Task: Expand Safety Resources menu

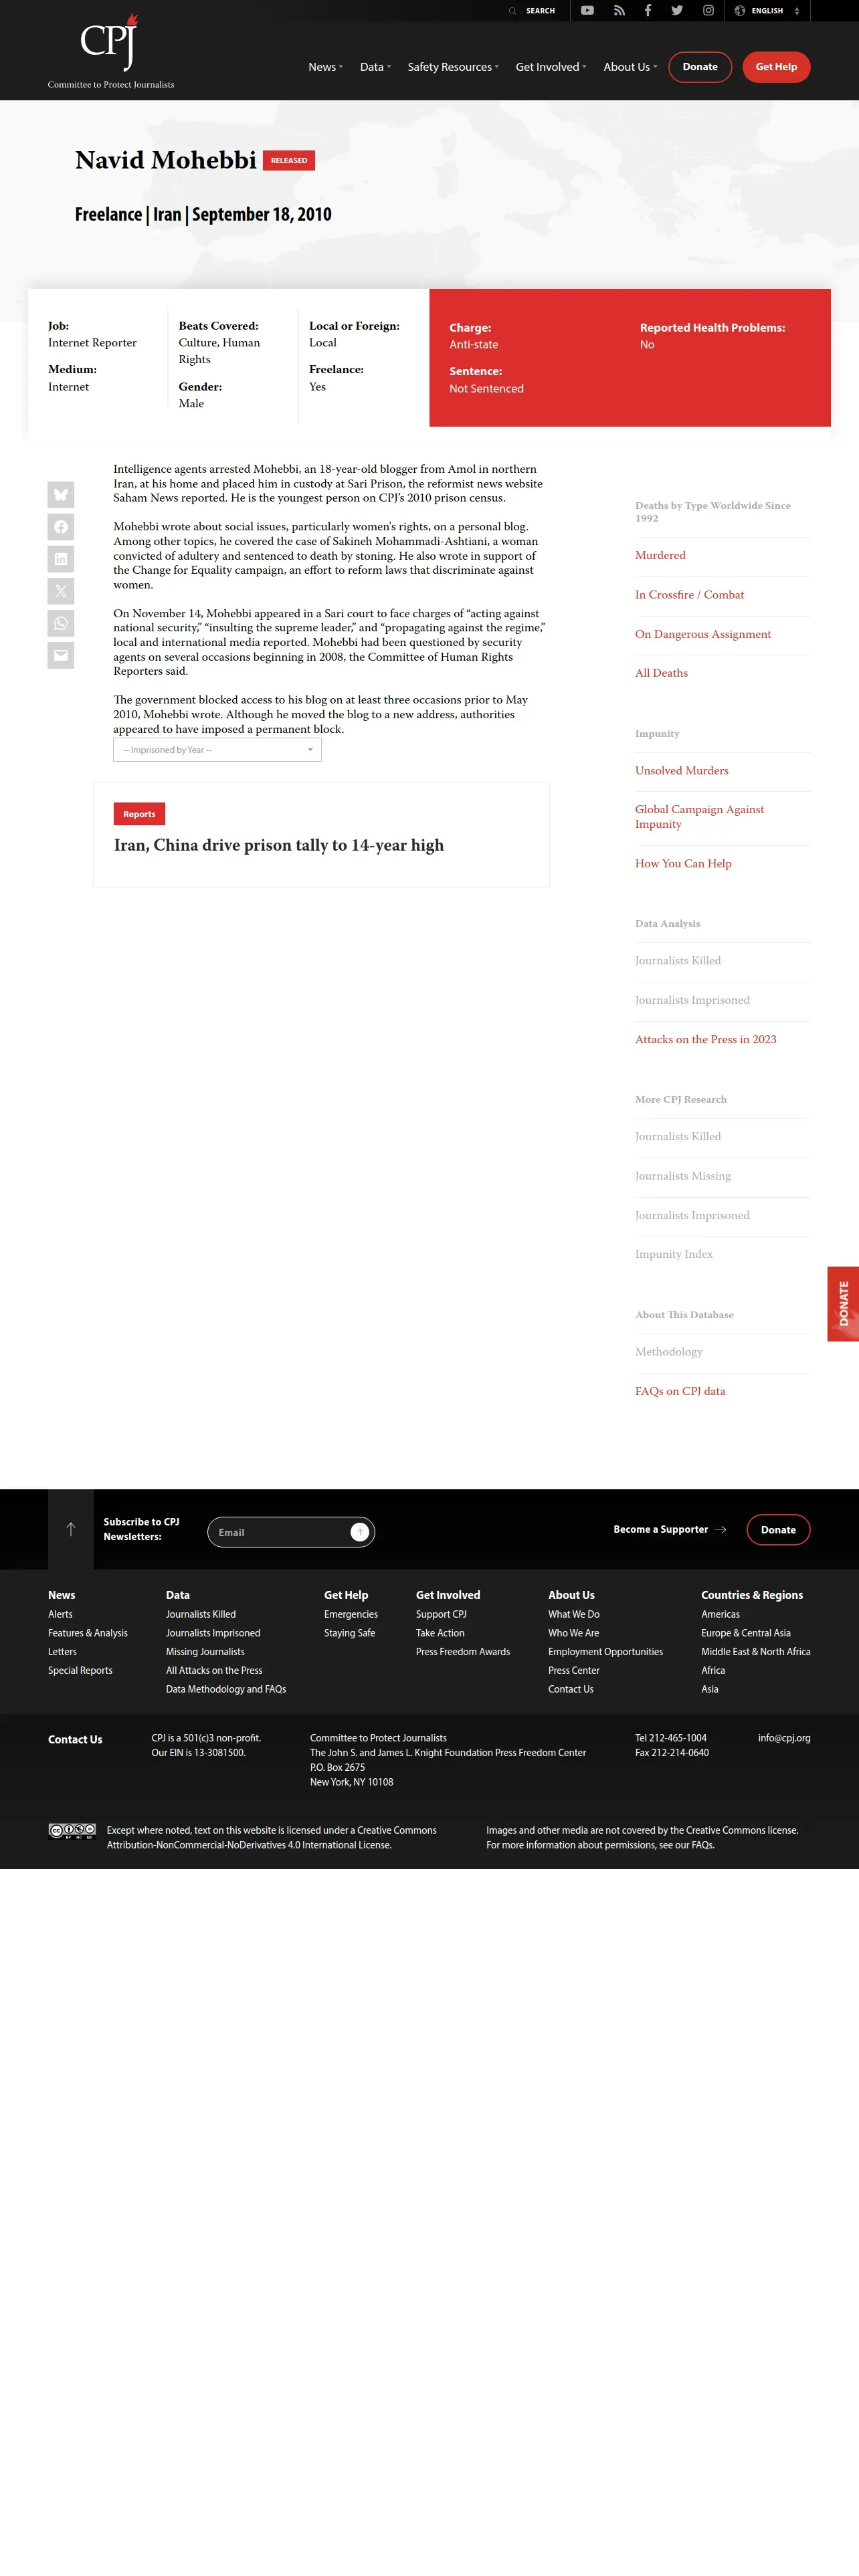Action: point(453,67)
